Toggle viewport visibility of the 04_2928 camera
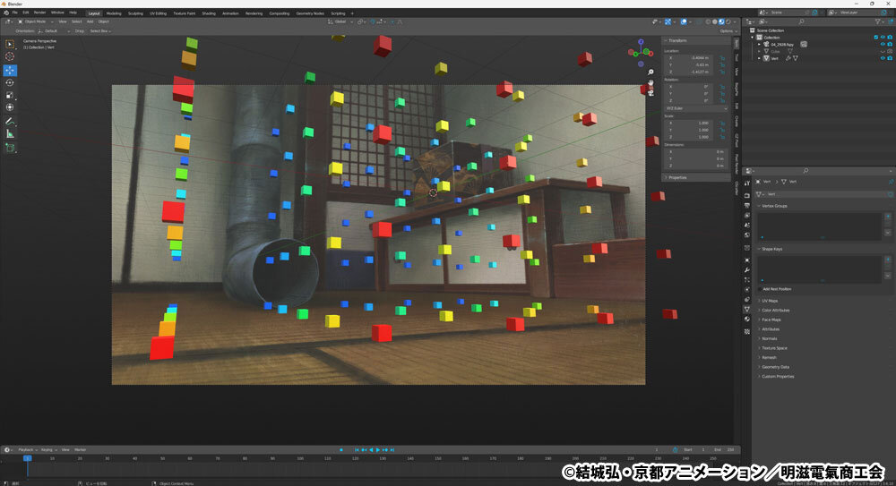Screen dimensions: 896x486 [883, 44]
